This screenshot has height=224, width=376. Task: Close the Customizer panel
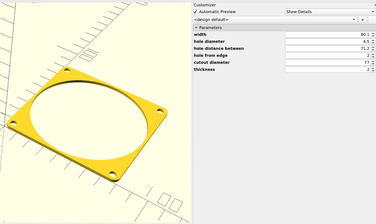click(x=375, y=5)
